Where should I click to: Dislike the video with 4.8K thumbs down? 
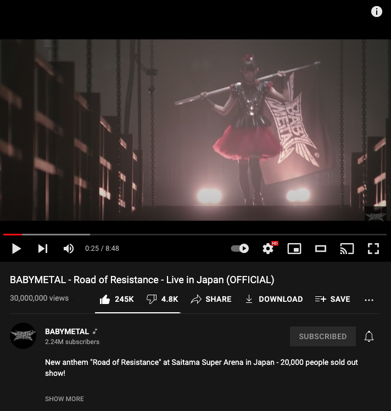coord(163,299)
